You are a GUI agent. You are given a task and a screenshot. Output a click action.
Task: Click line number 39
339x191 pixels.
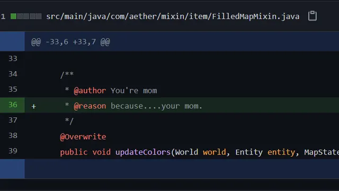coord(13,151)
